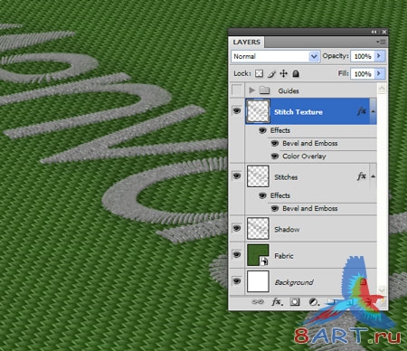This screenshot has height=351, width=407.
Task: Click the lock all padlock icon
Action: tap(296, 73)
